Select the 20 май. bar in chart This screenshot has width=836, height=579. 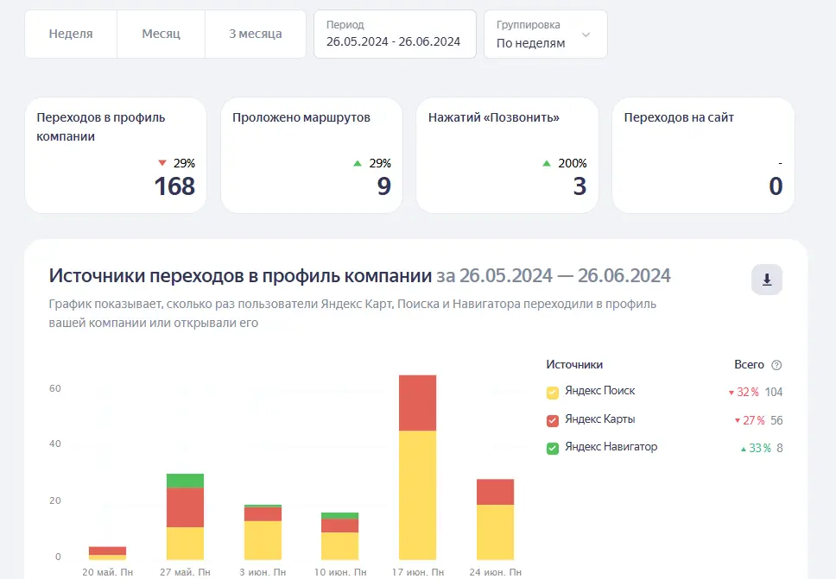click(x=107, y=553)
